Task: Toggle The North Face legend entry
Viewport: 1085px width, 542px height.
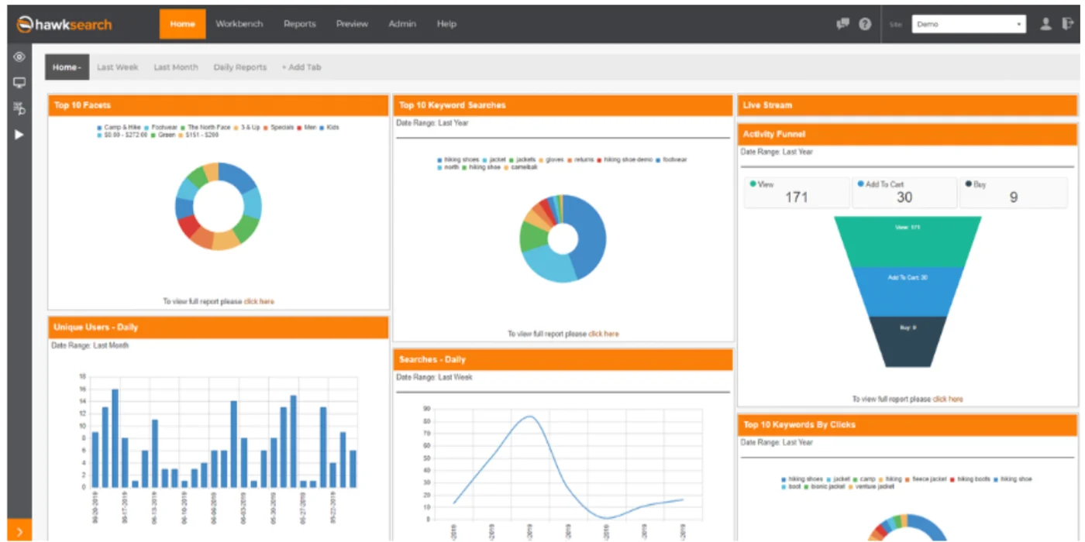Action: tap(207, 127)
